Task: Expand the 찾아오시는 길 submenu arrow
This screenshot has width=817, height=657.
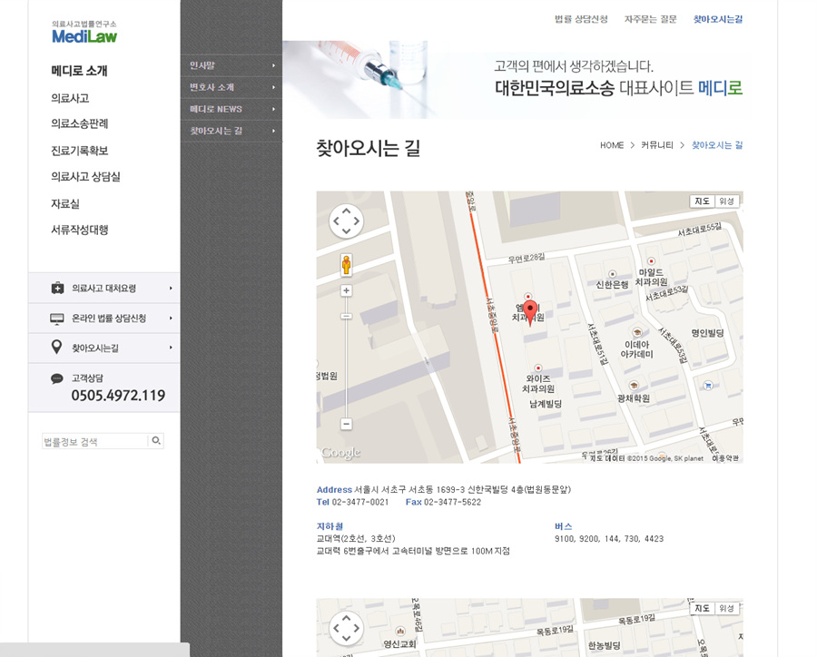Action: tap(273, 132)
